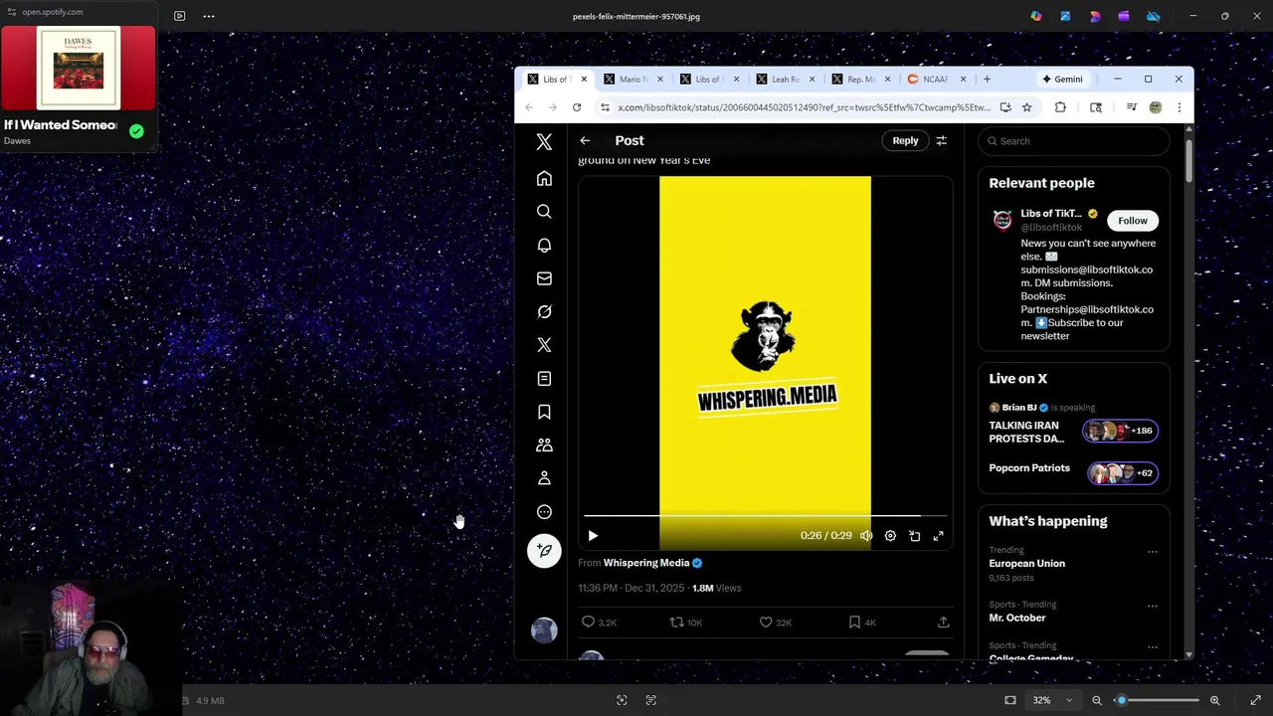Repost the post with 10K reposts
This screenshot has height=716, width=1273.
click(686, 623)
